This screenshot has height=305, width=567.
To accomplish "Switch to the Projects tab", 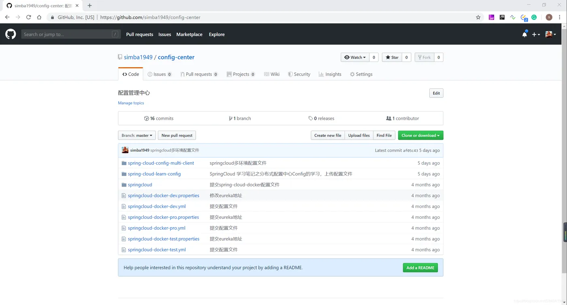I will (x=241, y=74).
